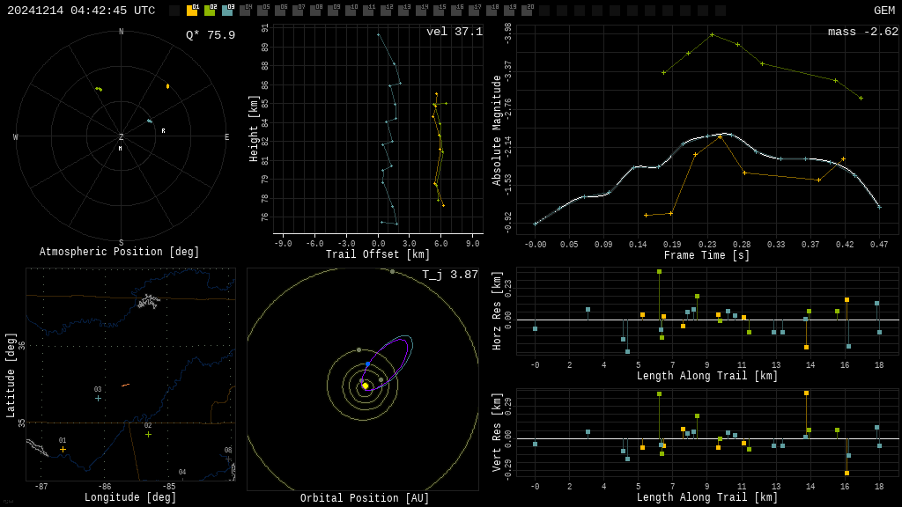The width and height of the screenshot is (902, 507).
Task: Select station 02 green cross on map
Action: click(148, 434)
